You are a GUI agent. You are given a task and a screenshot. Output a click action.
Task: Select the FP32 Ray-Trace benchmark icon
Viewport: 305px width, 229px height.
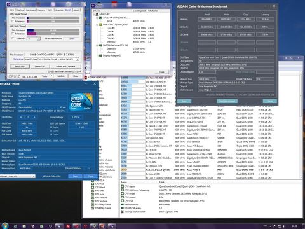click(x=93, y=204)
